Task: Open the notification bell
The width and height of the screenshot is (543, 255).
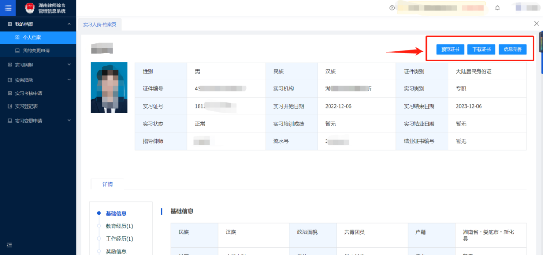Action: pos(497,8)
